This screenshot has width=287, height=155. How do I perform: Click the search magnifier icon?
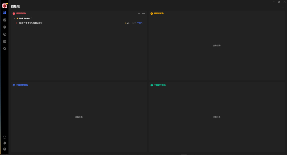pyautogui.click(x=5, y=49)
